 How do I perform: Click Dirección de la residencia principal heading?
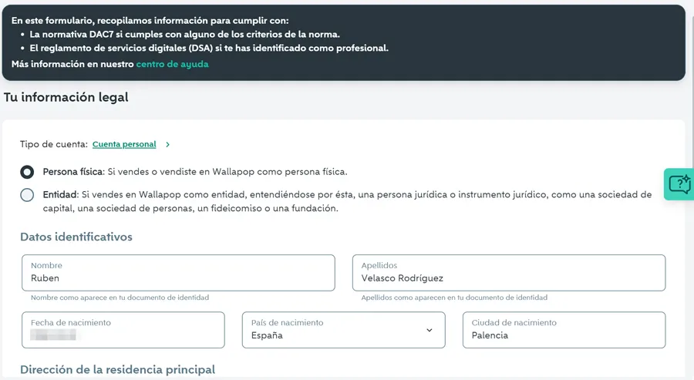click(118, 369)
